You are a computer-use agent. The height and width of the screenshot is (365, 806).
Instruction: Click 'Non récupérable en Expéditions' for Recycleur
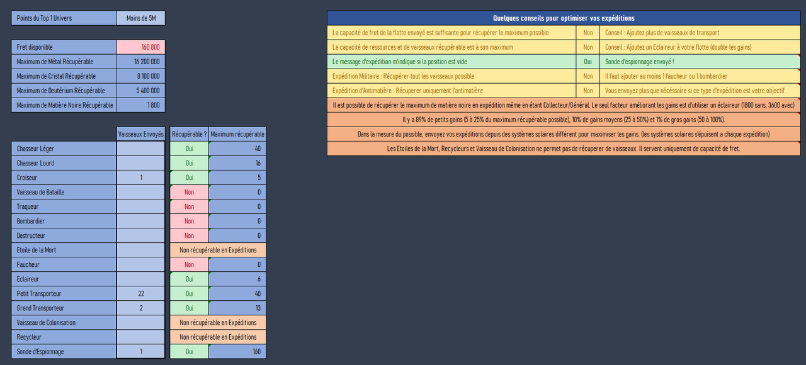tap(218, 337)
